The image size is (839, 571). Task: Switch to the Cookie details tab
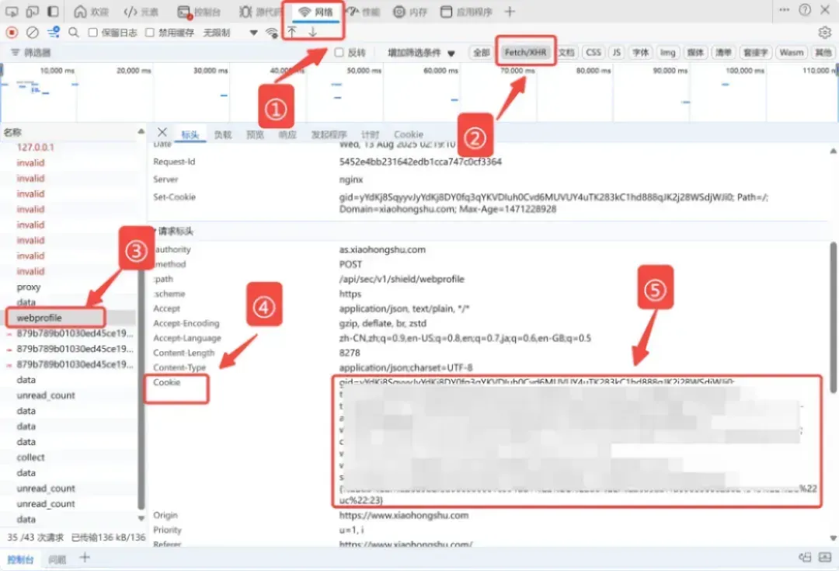(409, 134)
